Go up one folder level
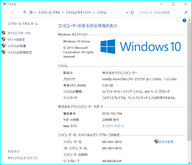 click(25, 12)
